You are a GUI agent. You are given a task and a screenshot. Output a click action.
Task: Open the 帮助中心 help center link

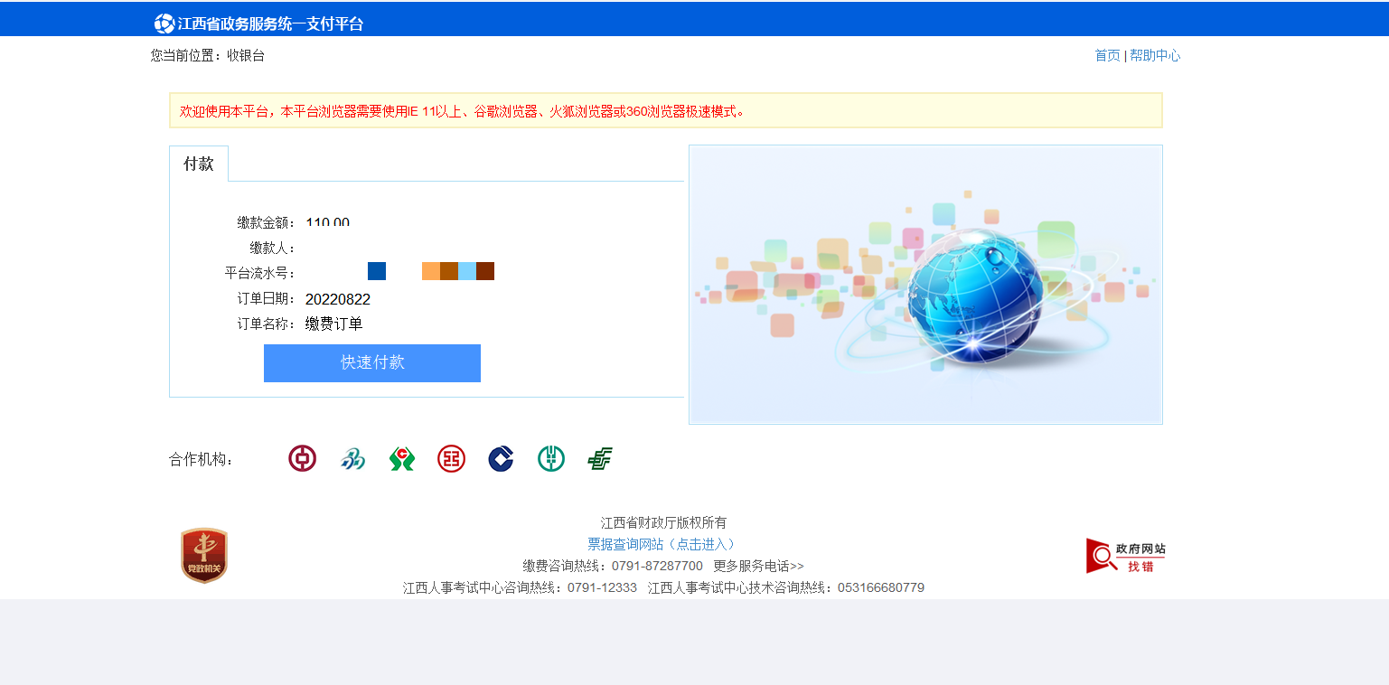[1155, 55]
